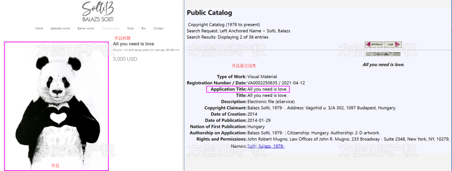Switch to Labeled View
This screenshot has width=452, height=171.
[x=383, y=54]
